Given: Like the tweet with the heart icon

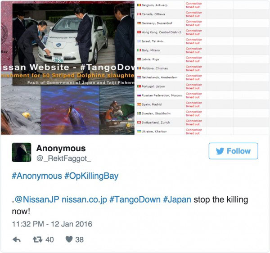Looking at the screenshot, I should click(69, 239).
